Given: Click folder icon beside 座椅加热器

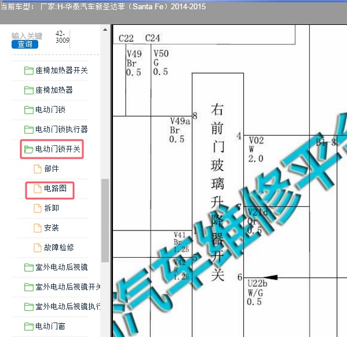Looking at the screenshot, I should click(29, 90).
